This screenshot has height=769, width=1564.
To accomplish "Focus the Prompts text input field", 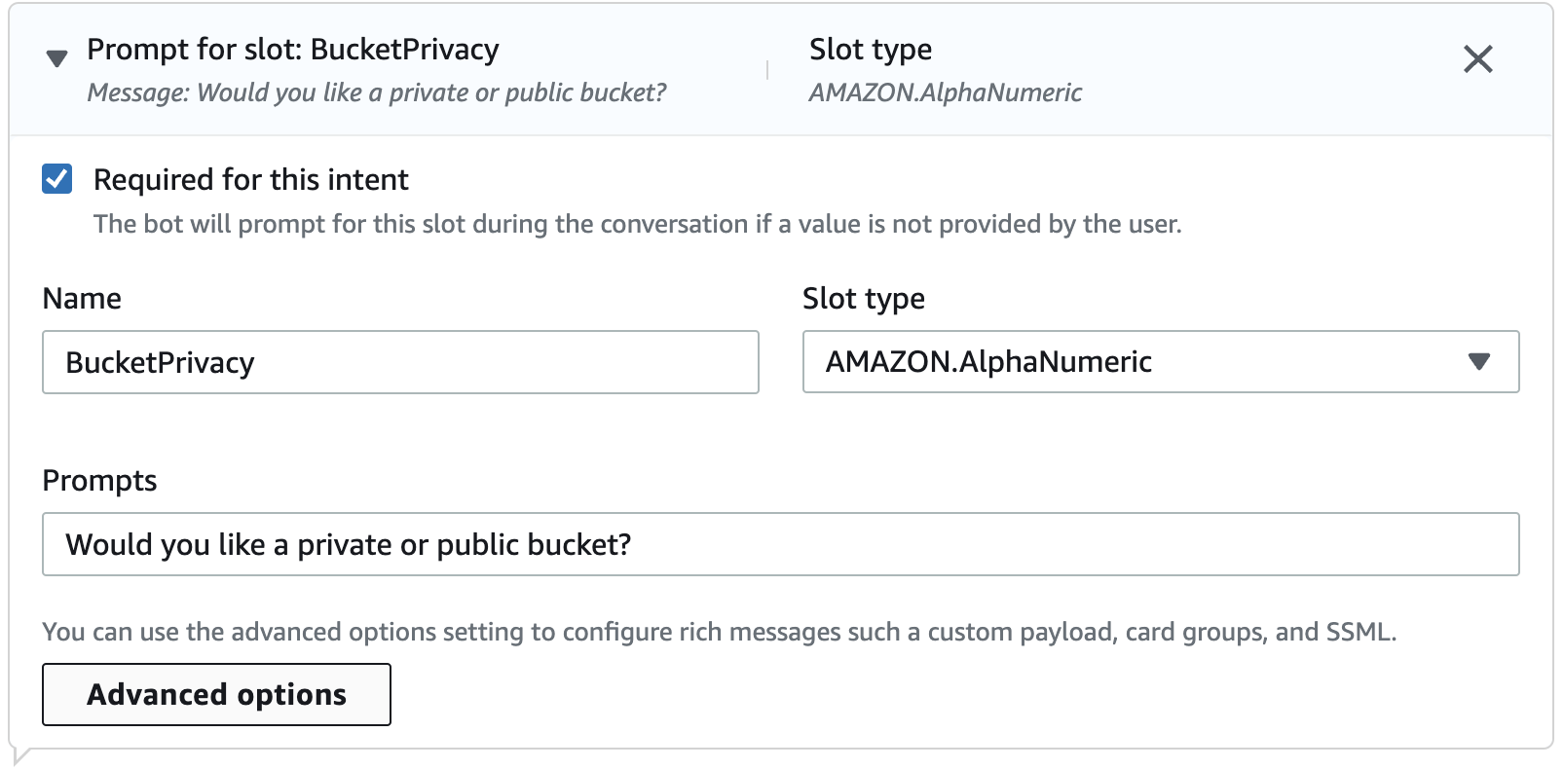I will [779, 544].
